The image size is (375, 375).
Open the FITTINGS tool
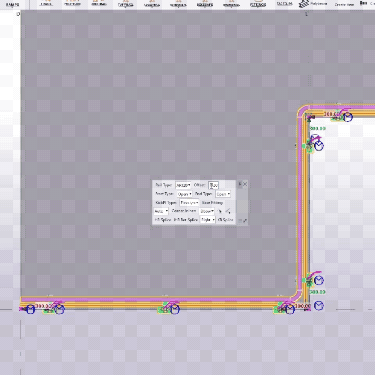pyautogui.click(x=258, y=4)
